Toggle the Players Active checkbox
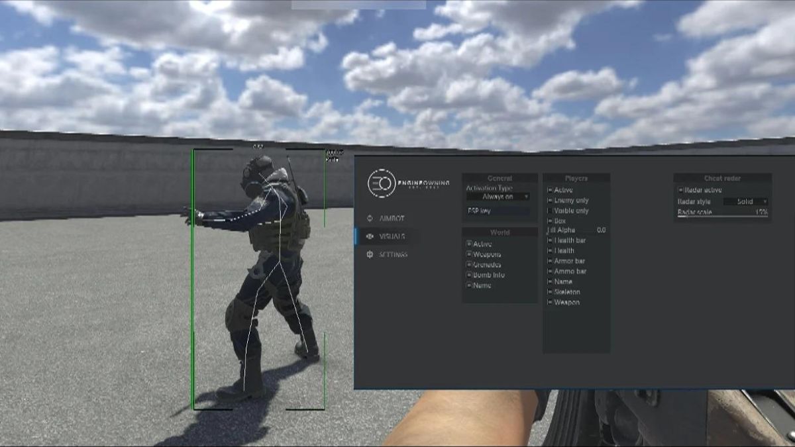The width and height of the screenshot is (795, 447). (x=550, y=190)
